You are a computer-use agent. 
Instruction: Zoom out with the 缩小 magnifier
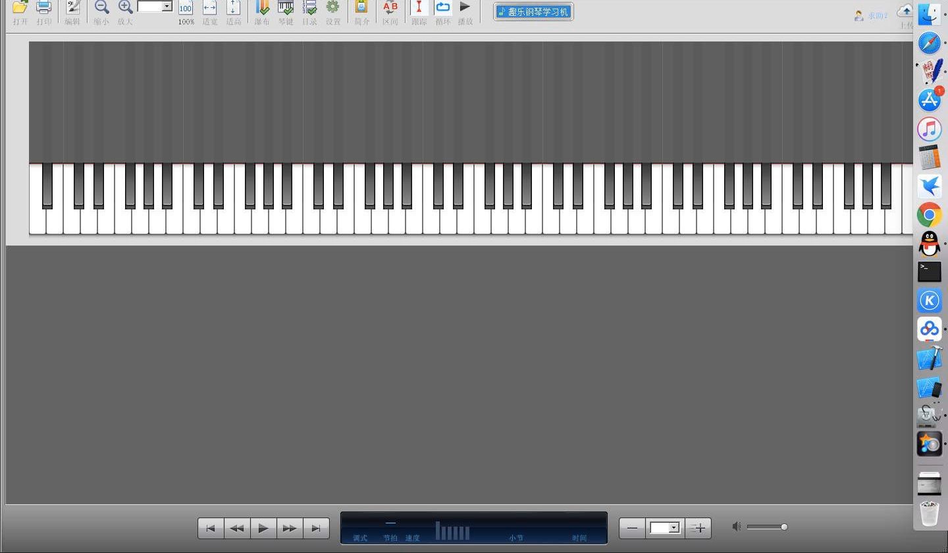click(101, 12)
